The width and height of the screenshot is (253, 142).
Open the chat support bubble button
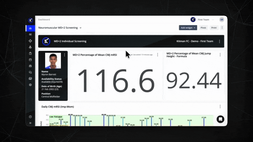click(220, 119)
